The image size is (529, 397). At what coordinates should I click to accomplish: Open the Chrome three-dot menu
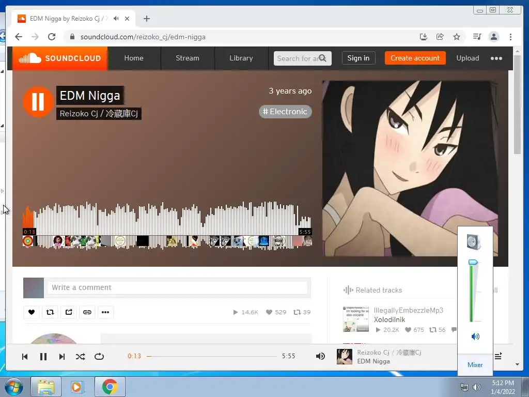point(510,37)
